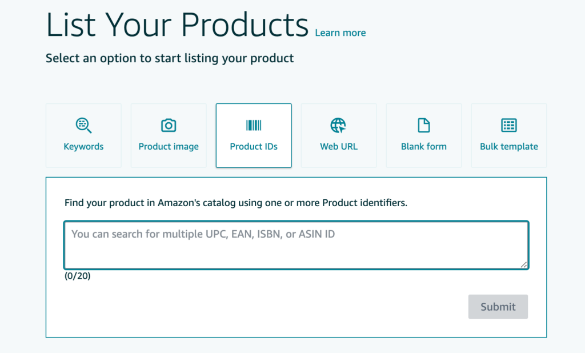Select the Blank form option
This screenshot has width=585, height=353.
point(423,135)
